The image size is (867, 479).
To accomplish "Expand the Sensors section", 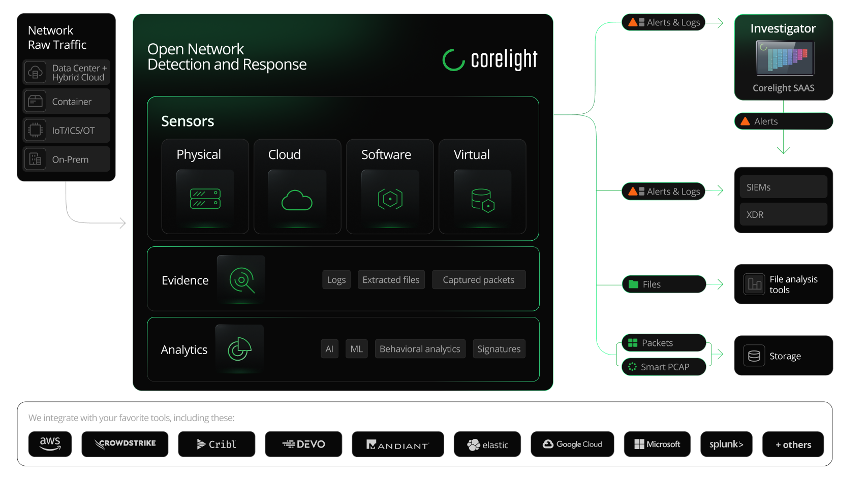I will (x=188, y=121).
